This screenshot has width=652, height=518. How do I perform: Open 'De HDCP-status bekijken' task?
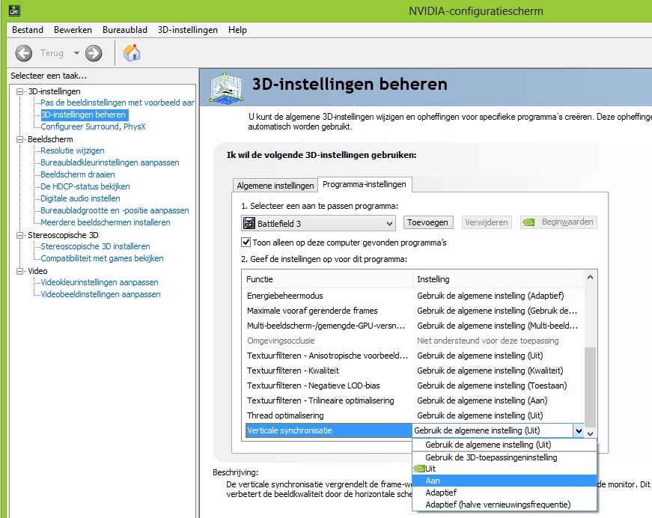pyautogui.click(x=85, y=186)
